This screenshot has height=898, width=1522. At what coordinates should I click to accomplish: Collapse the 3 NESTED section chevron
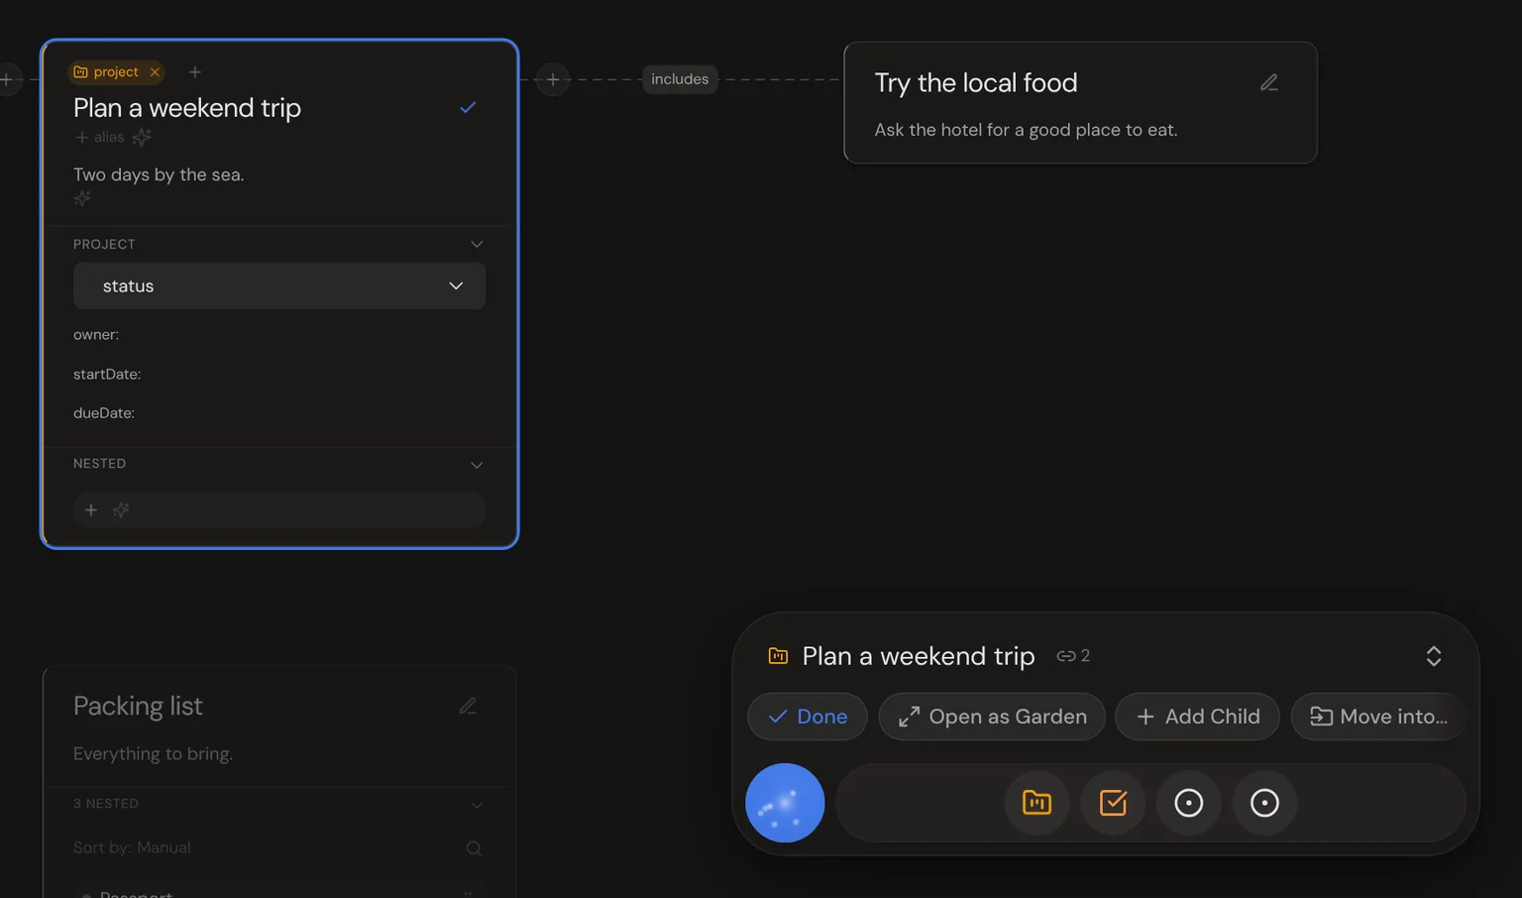[477, 805]
